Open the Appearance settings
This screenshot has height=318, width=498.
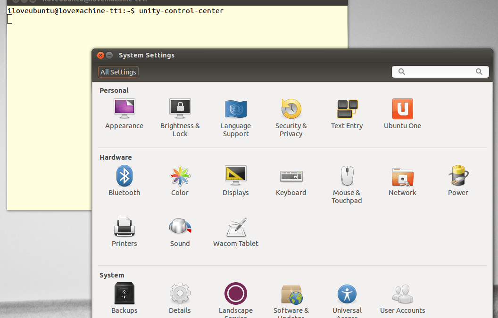click(124, 114)
